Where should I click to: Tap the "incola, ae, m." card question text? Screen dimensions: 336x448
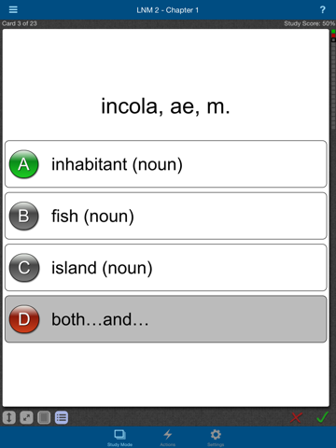pyautogui.click(x=165, y=106)
